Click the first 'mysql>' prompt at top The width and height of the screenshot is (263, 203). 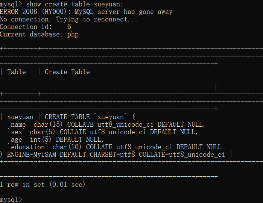(x=11, y=4)
